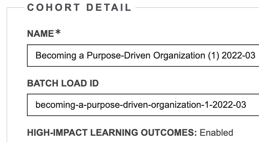Click the word DETAIL in the heading
Image resolution: width=259 pixels, height=142 pixels.
click(110, 8)
